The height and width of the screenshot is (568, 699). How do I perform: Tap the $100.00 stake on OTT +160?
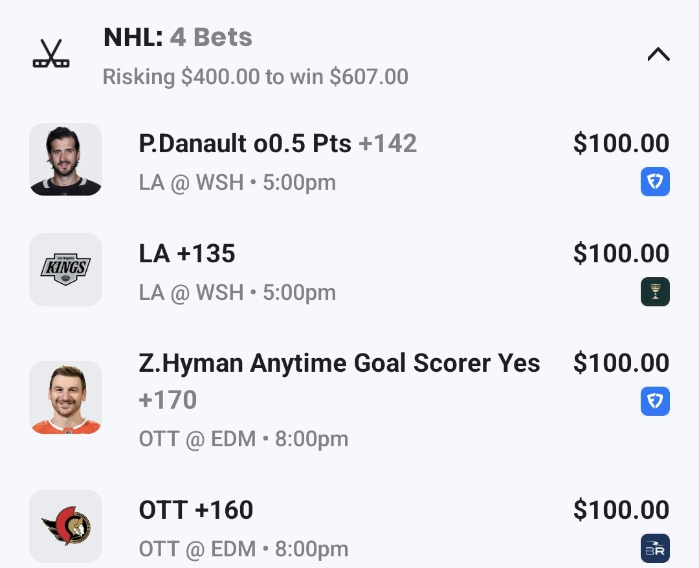[621, 510]
